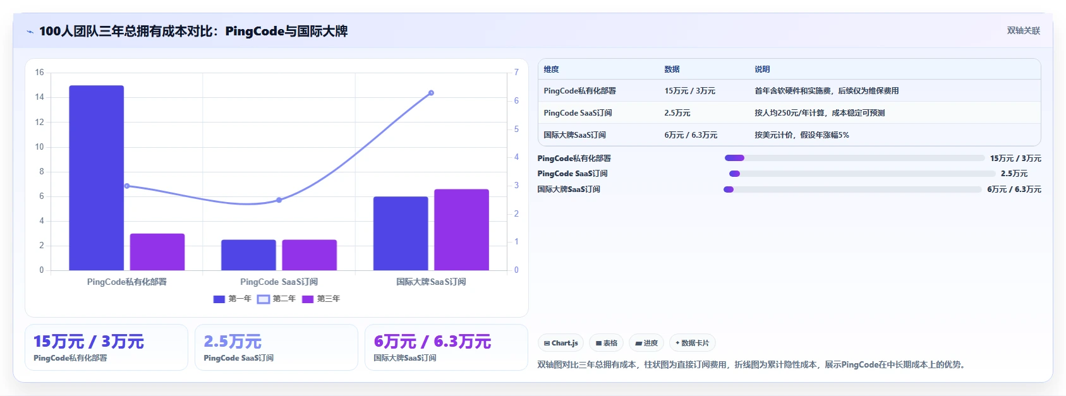This screenshot has height=396, width=1066.
Task: Click progress value 2.5万元 at row end
Action: tap(1014, 174)
